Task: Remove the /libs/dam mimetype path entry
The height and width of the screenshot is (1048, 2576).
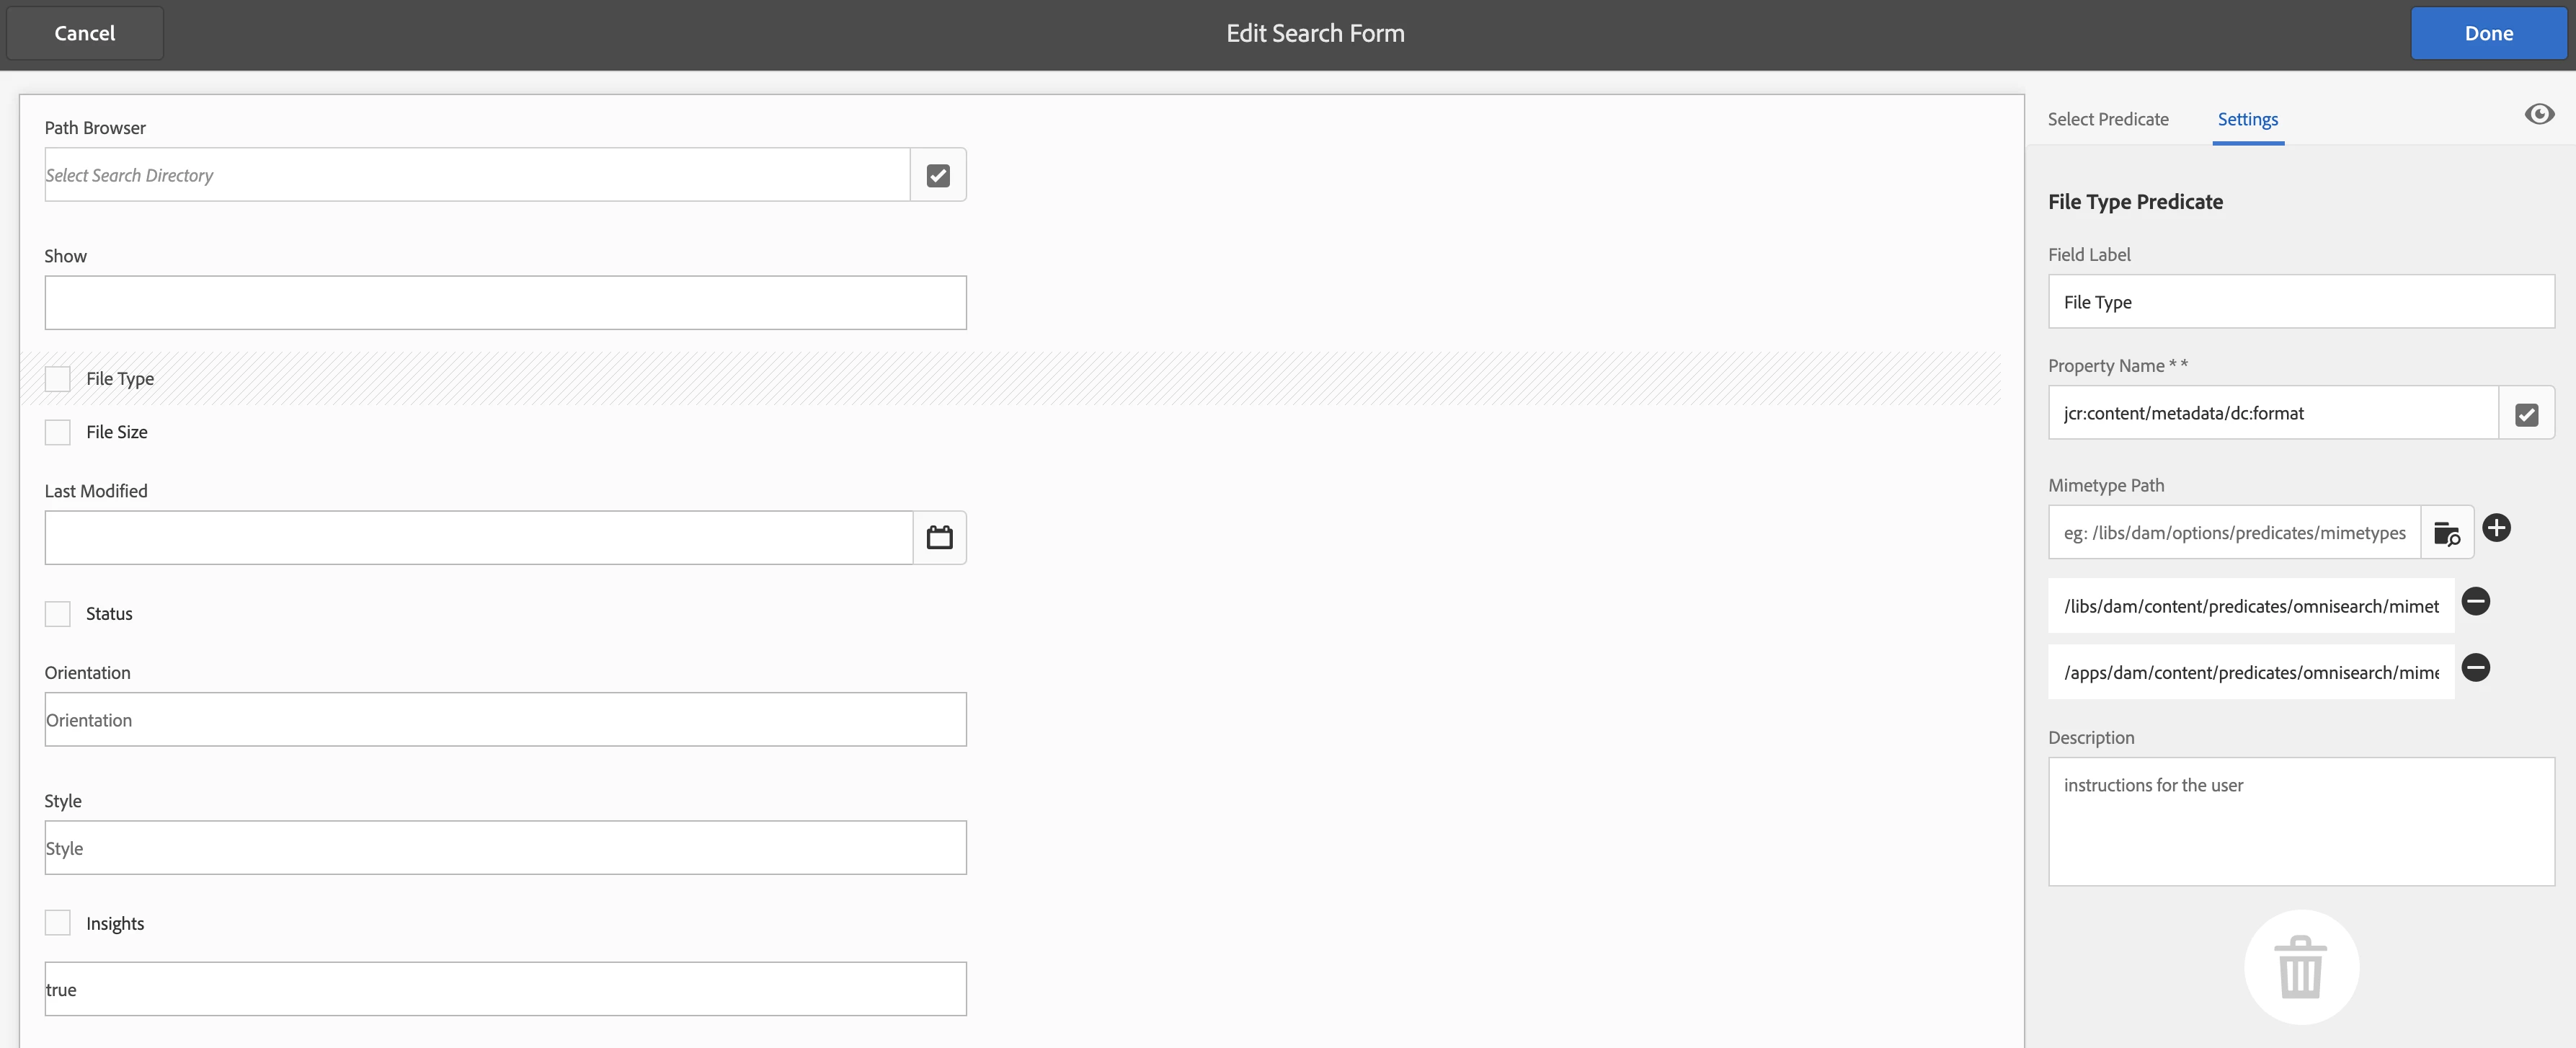Action: click(2475, 602)
